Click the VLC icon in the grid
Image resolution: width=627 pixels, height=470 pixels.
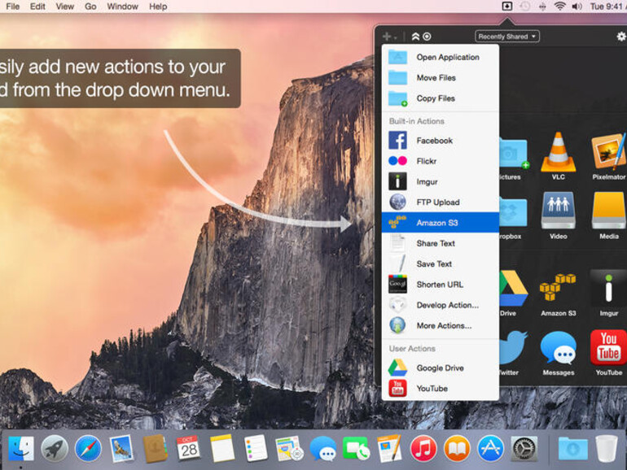coord(558,152)
